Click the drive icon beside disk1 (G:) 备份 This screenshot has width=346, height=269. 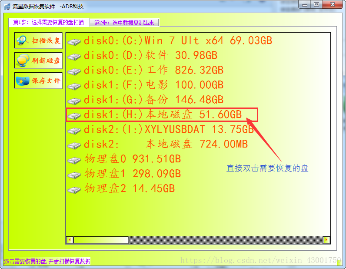point(74,101)
